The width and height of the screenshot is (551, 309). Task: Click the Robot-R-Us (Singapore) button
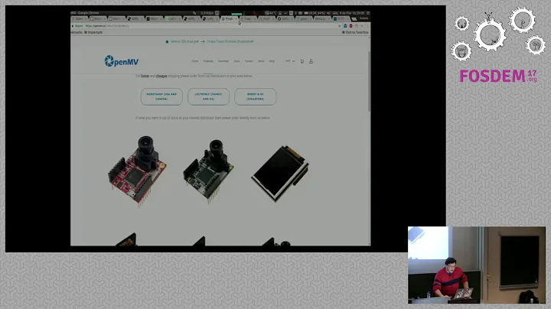[255, 96]
